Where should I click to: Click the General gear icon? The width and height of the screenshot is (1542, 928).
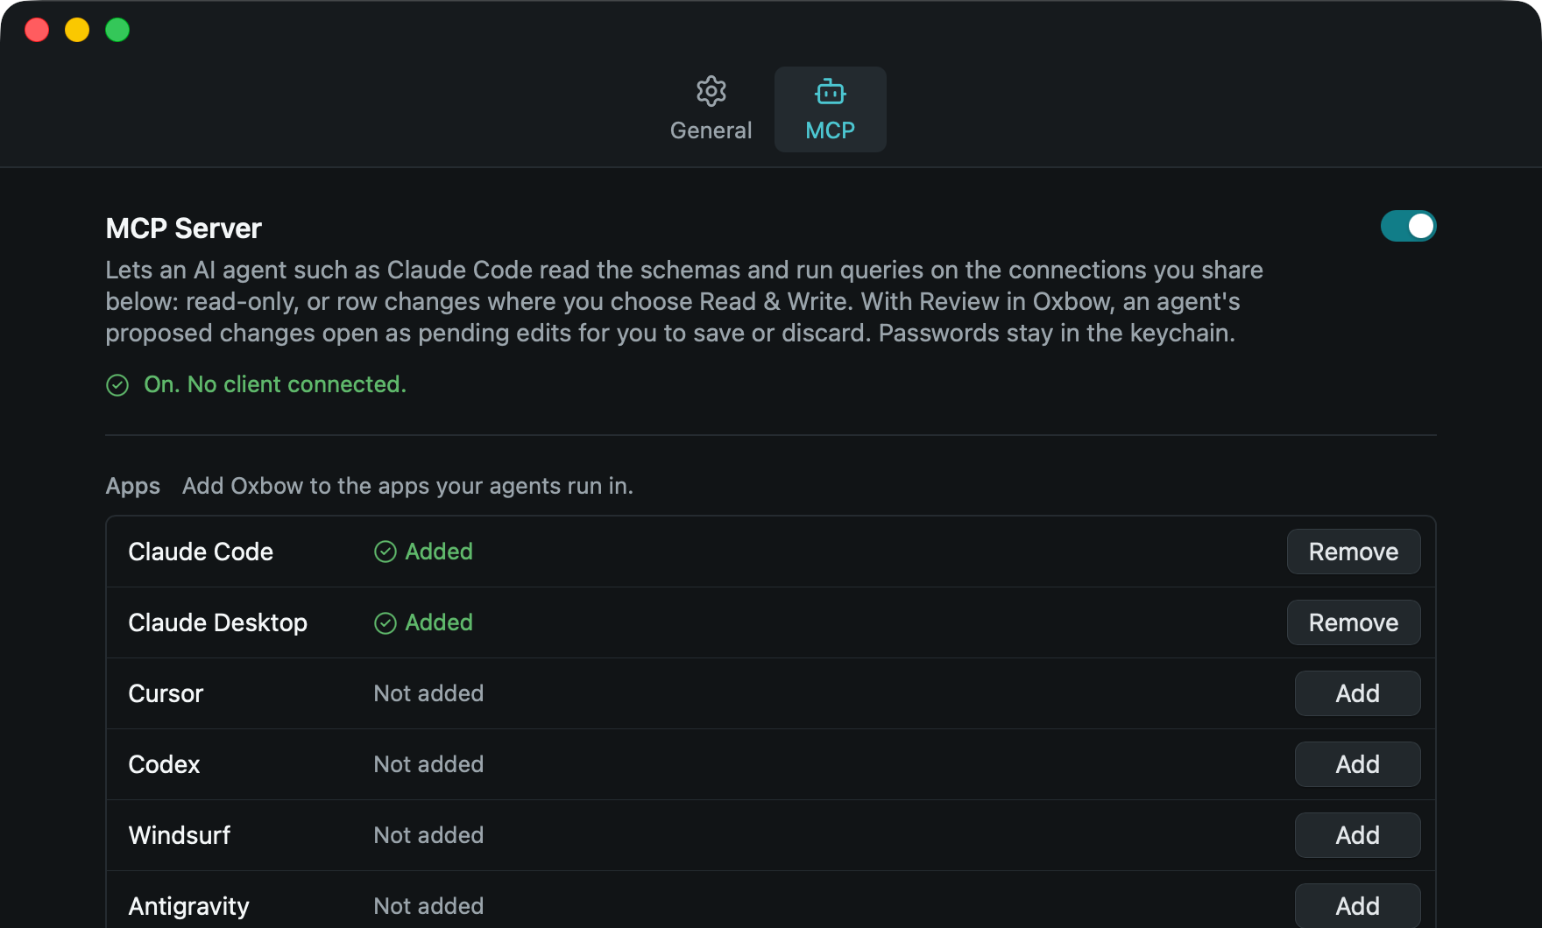(711, 91)
